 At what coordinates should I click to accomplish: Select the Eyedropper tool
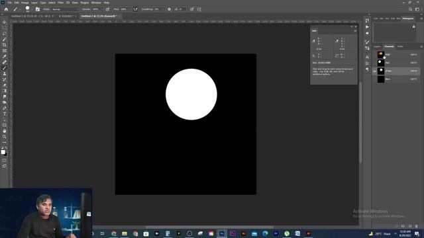click(5, 56)
